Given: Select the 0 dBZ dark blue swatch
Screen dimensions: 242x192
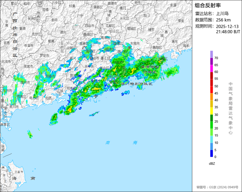Looking at the screenshot, I should (211, 153).
